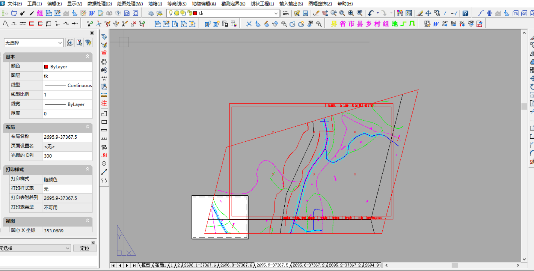Click the zoom extents magnifier with arrows
The height and width of the screenshot is (271, 534).
[x=351, y=13]
